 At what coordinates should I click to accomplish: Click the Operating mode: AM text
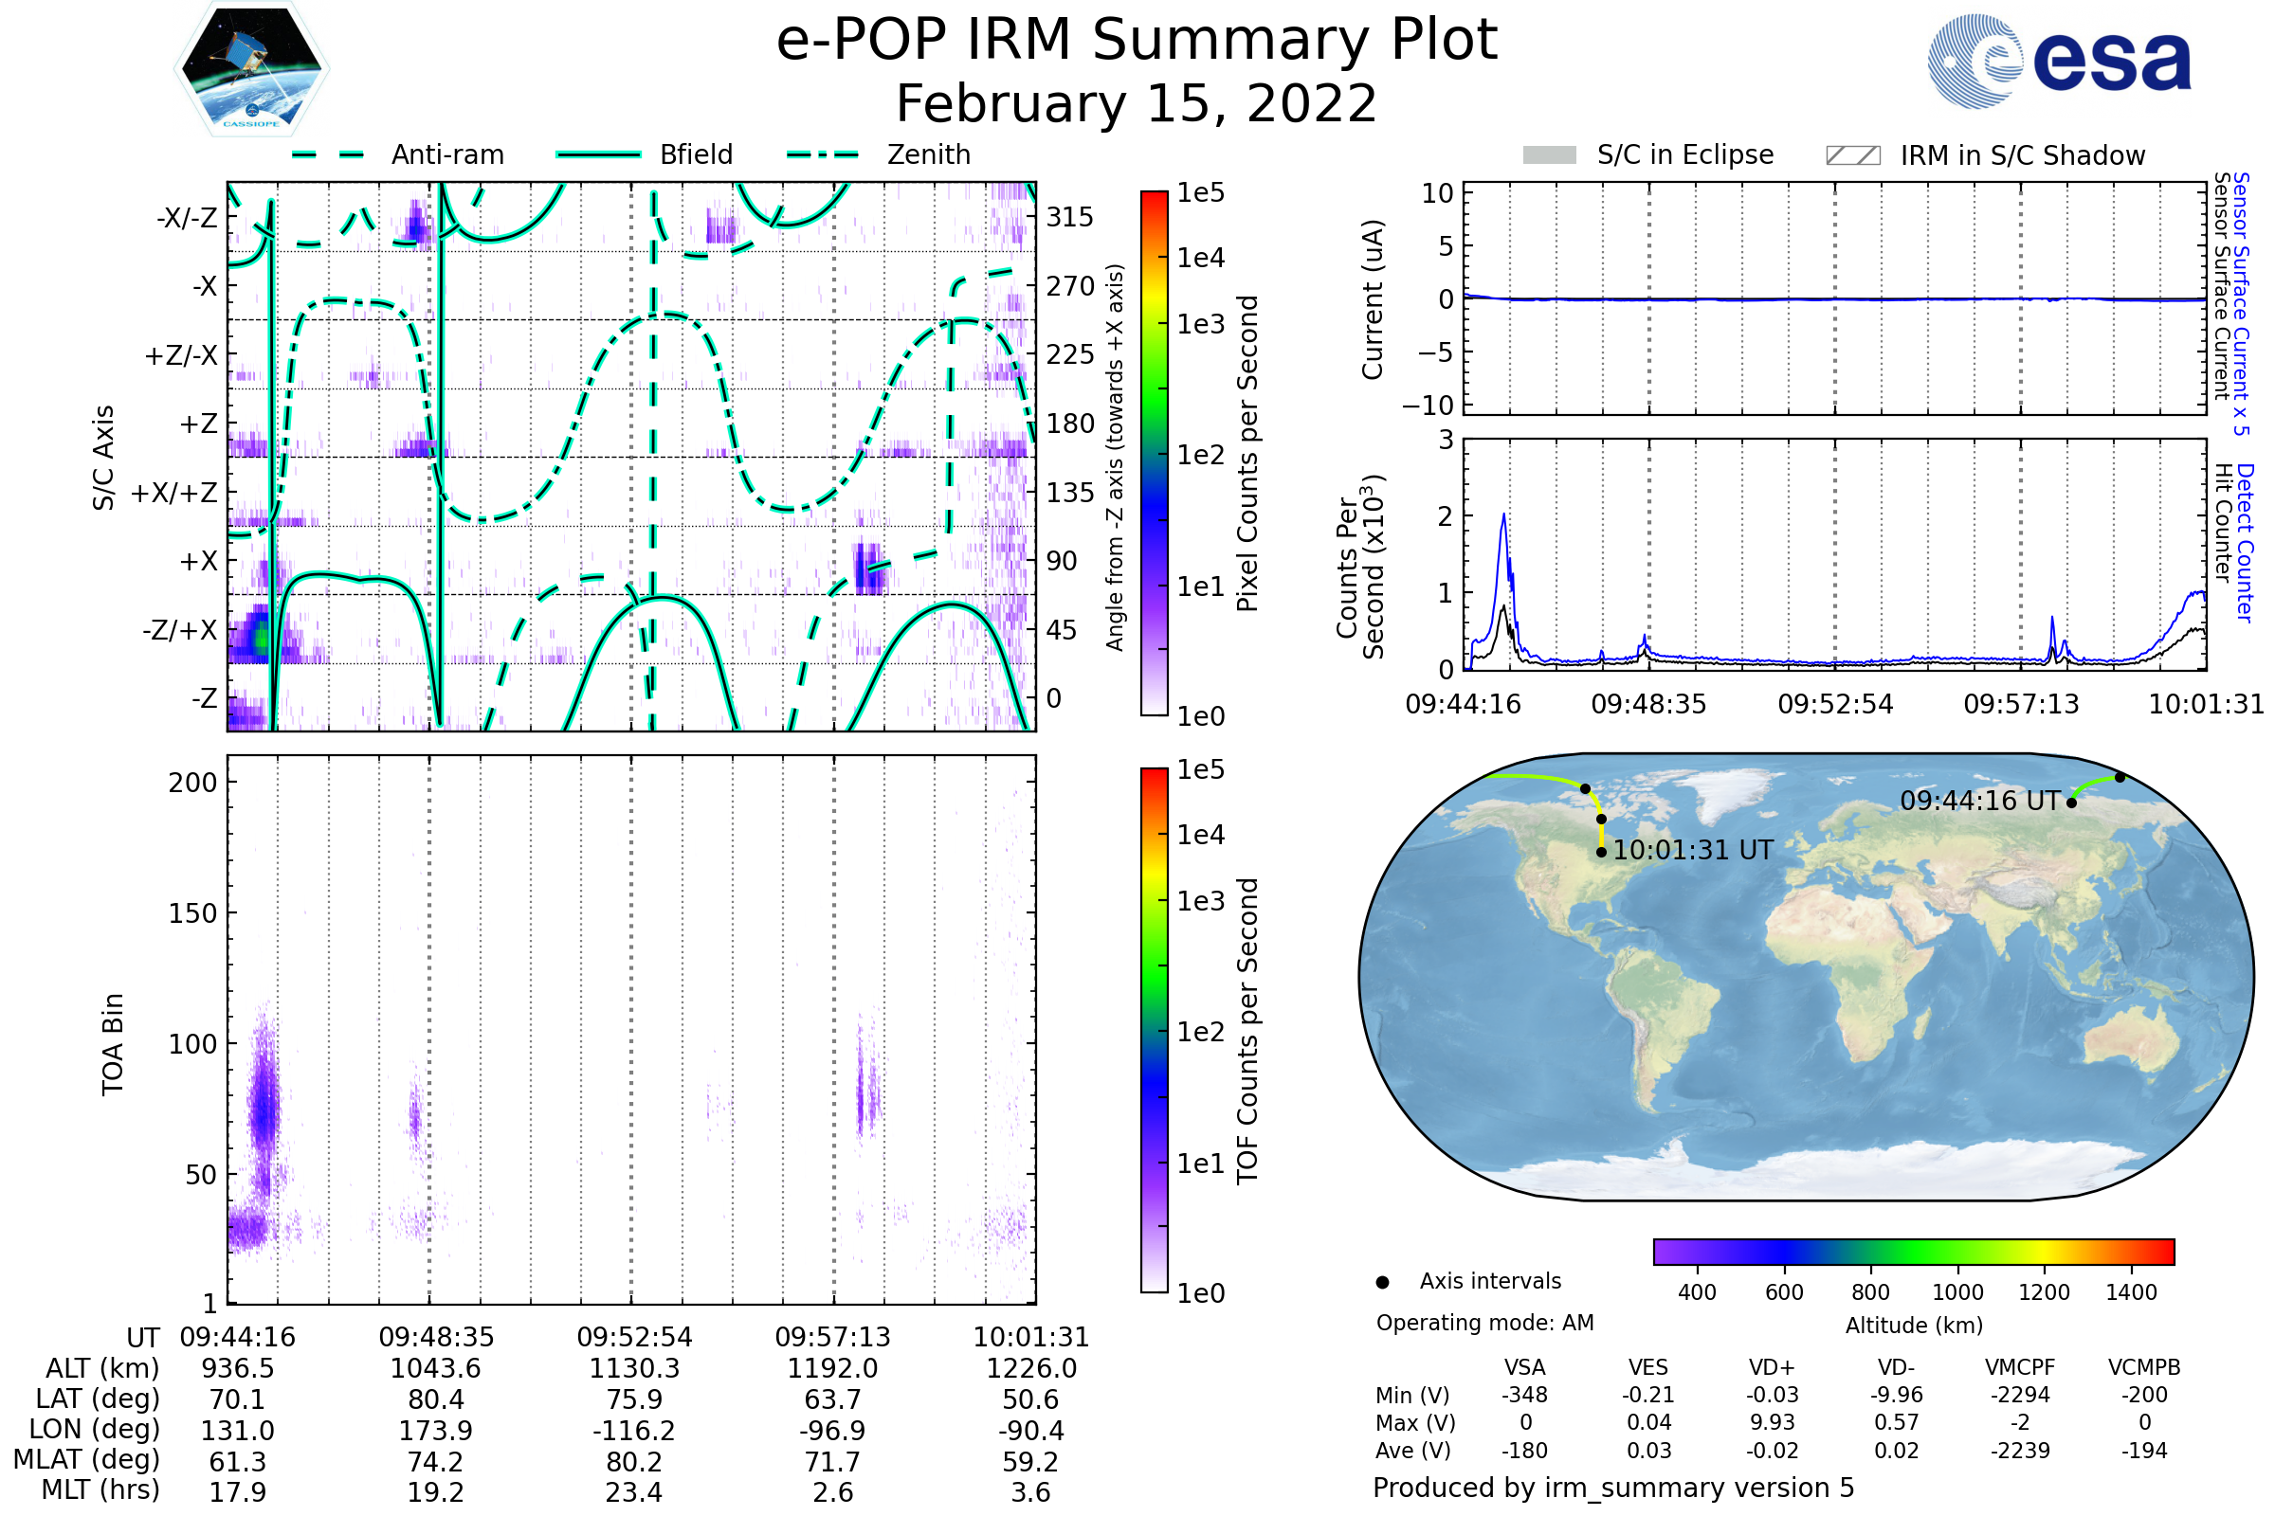pos(1484,1323)
